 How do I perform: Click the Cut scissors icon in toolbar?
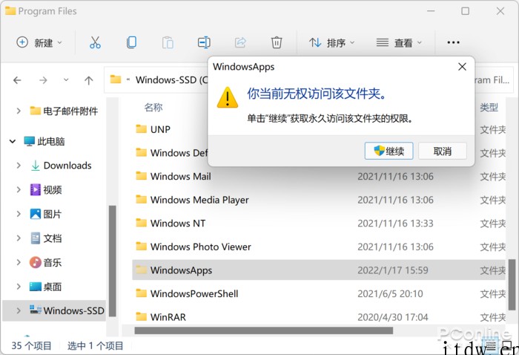point(95,42)
